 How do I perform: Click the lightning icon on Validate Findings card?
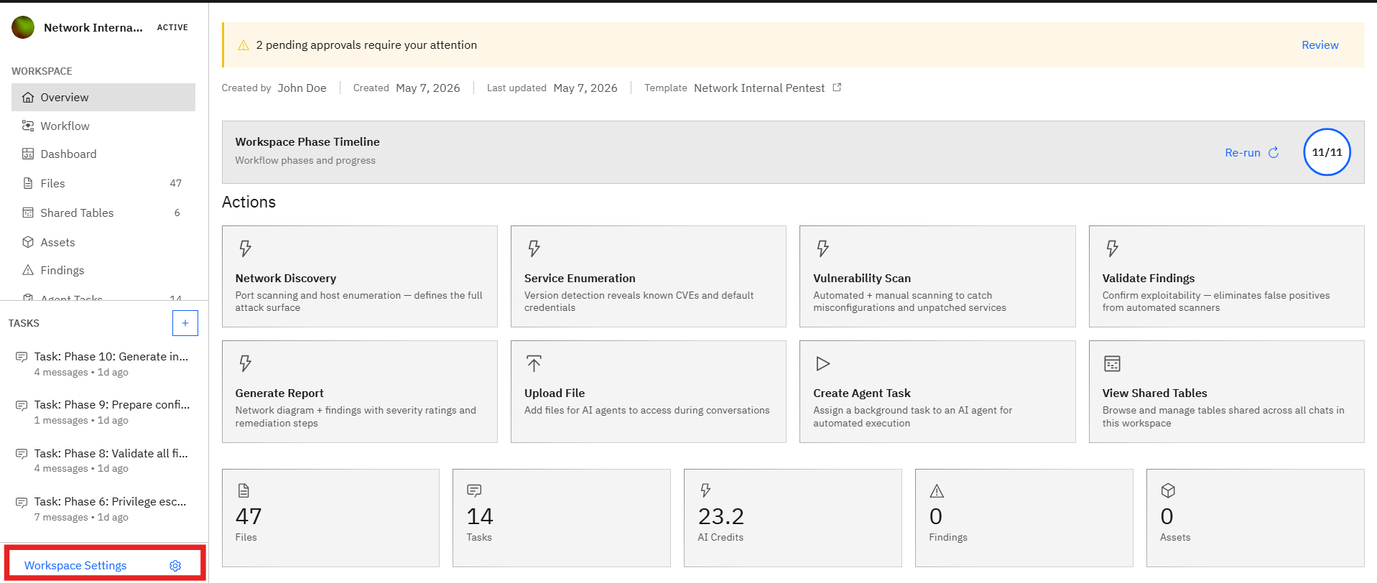point(1112,248)
